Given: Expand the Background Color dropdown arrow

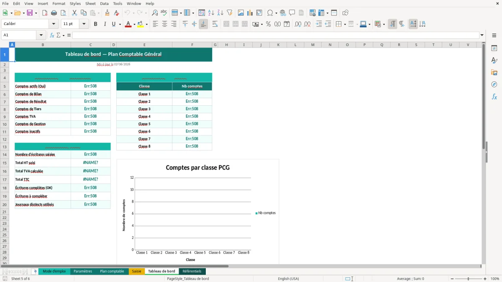Looking at the screenshot, I should click(x=147, y=24).
